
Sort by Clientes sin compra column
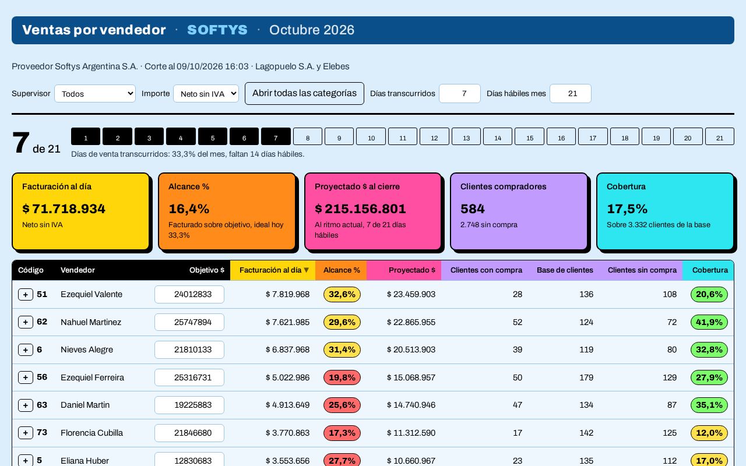tap(641, 270)
